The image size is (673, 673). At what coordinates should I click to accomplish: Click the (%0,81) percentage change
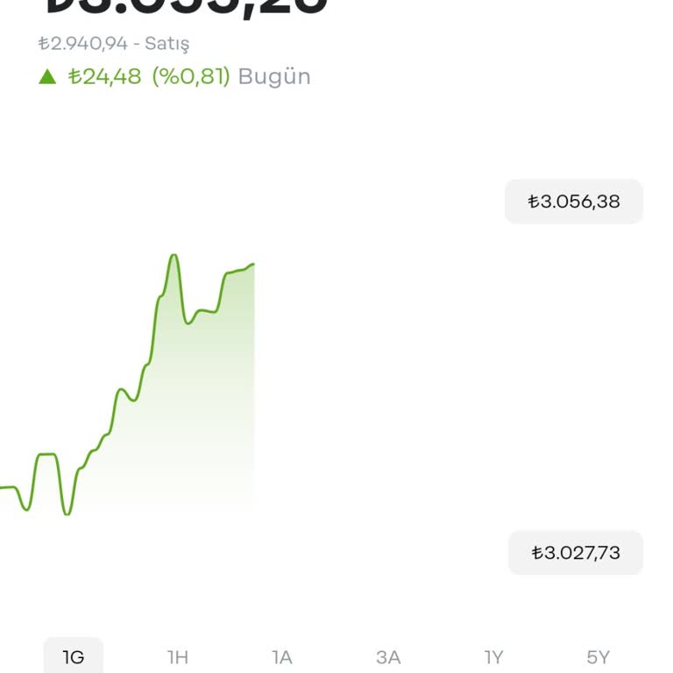click(191, 76)
